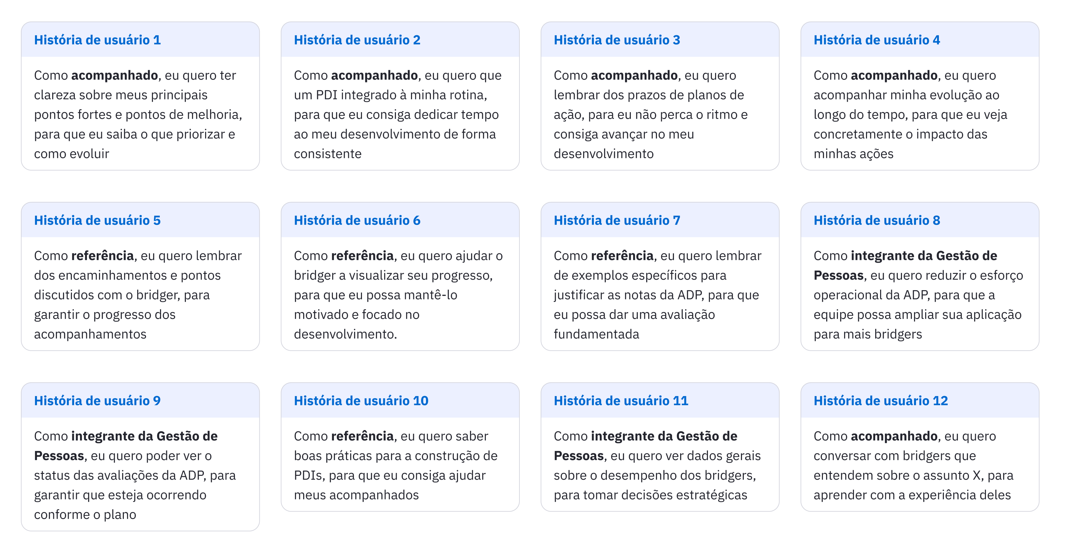Select the "História de usuário 11" title
1065x552 pixels.
621,401
